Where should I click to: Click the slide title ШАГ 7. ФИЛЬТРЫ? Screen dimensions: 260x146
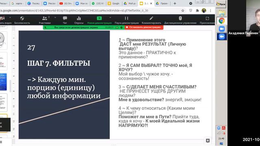pyautogui.click(x=58, y=63)
